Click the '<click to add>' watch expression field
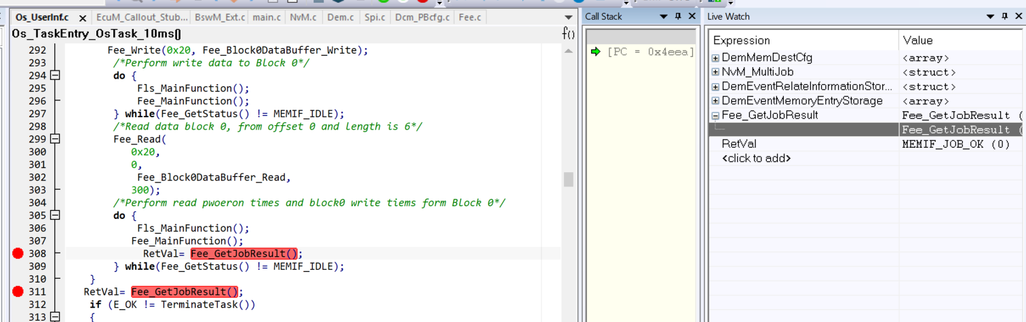This screenshot has height=322, width=1026. tap(757, 159)
